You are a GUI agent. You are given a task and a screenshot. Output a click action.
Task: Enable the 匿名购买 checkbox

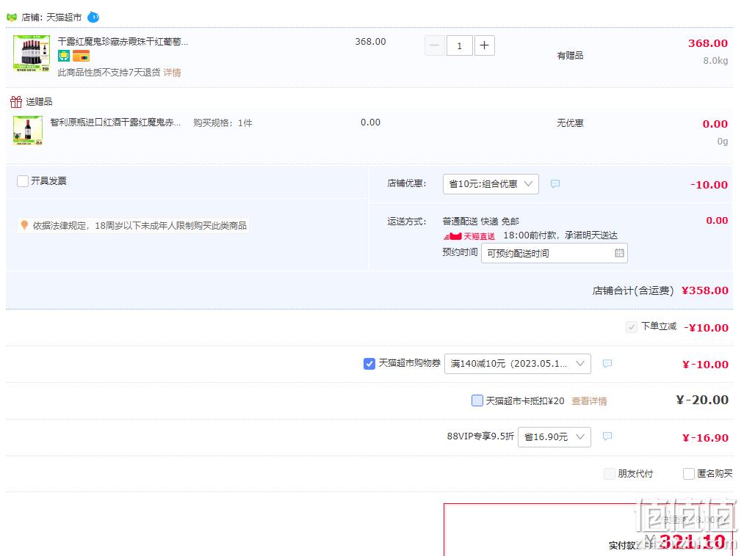click(688, 474)
